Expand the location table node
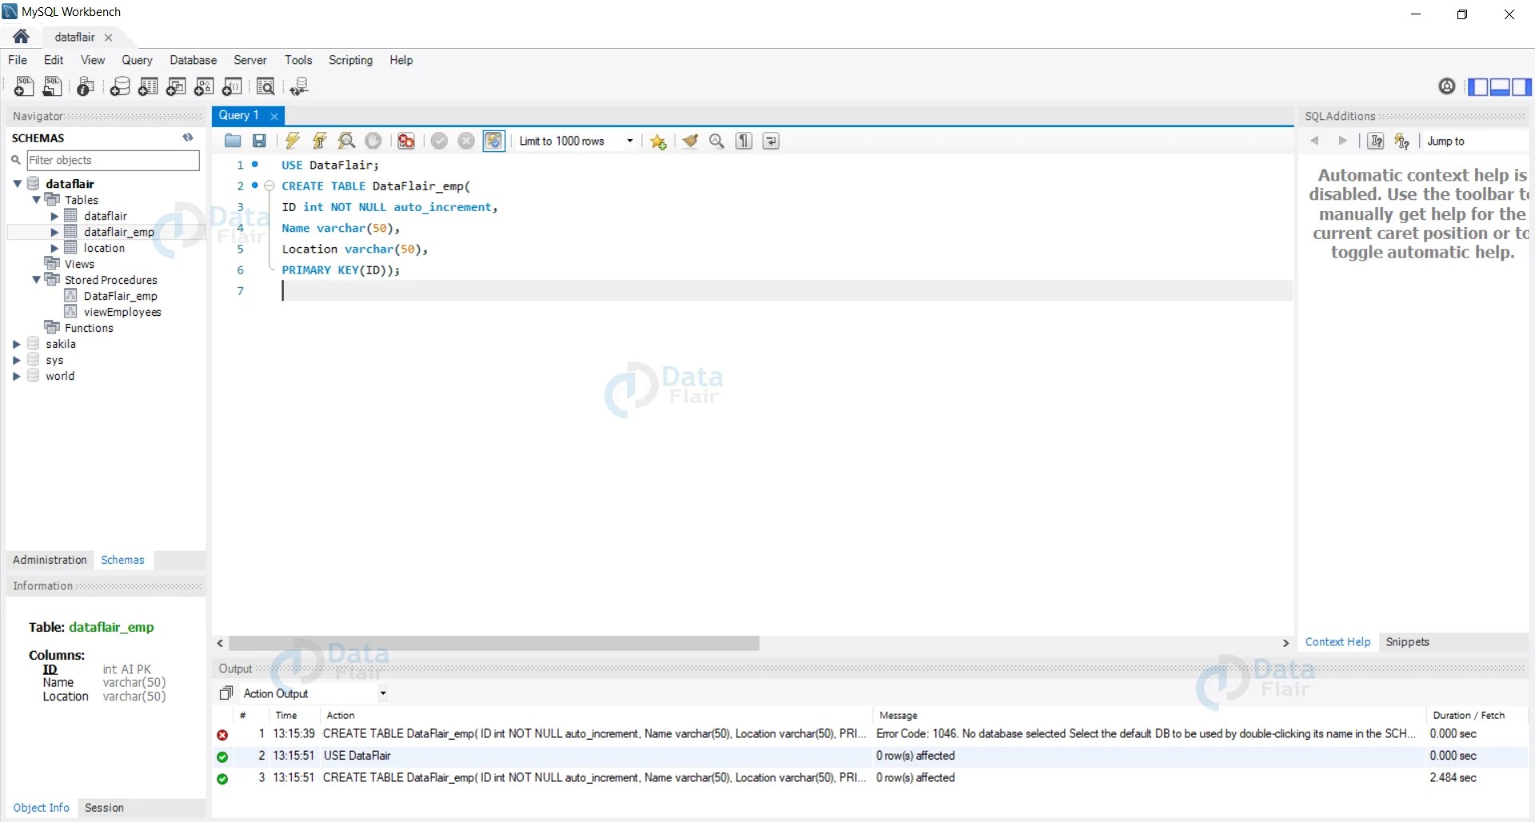This screenshot has height=822, width=1535. (x=55, y=248)
